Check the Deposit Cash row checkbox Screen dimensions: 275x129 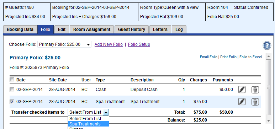coord(12,90)
